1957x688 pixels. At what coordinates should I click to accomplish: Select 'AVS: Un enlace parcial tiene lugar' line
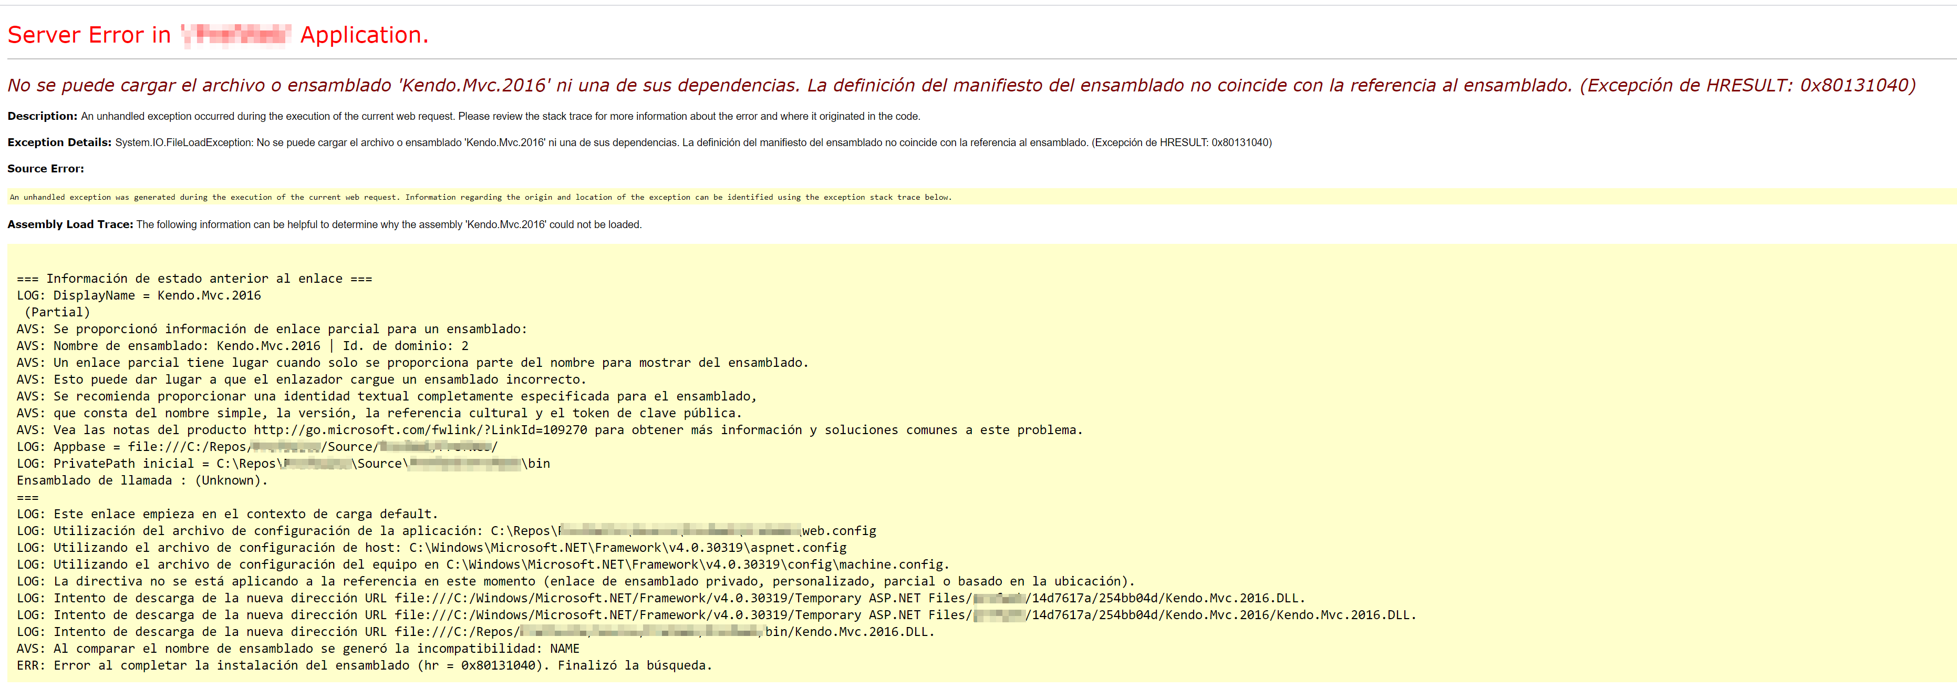tap(412, 363)
